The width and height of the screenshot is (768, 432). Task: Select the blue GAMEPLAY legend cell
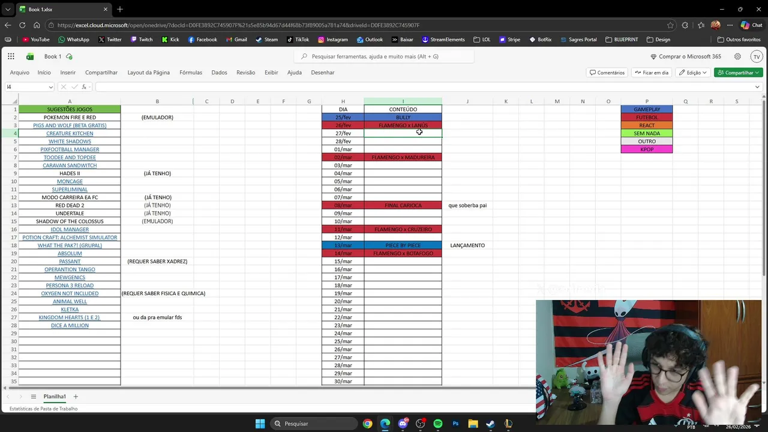(x=647, y=109)
